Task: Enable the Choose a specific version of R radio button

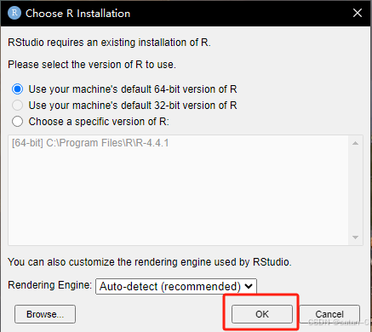Action: 17,122
